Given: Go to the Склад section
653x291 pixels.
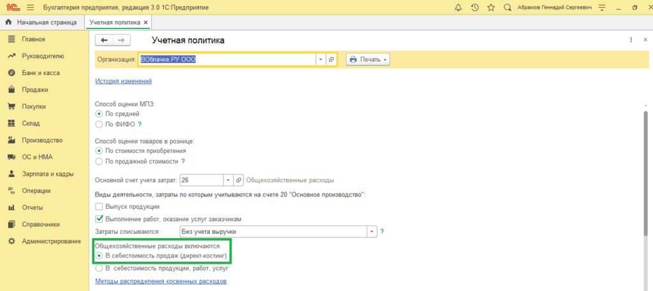Looking at the screenshot, I should coord(31,123).
